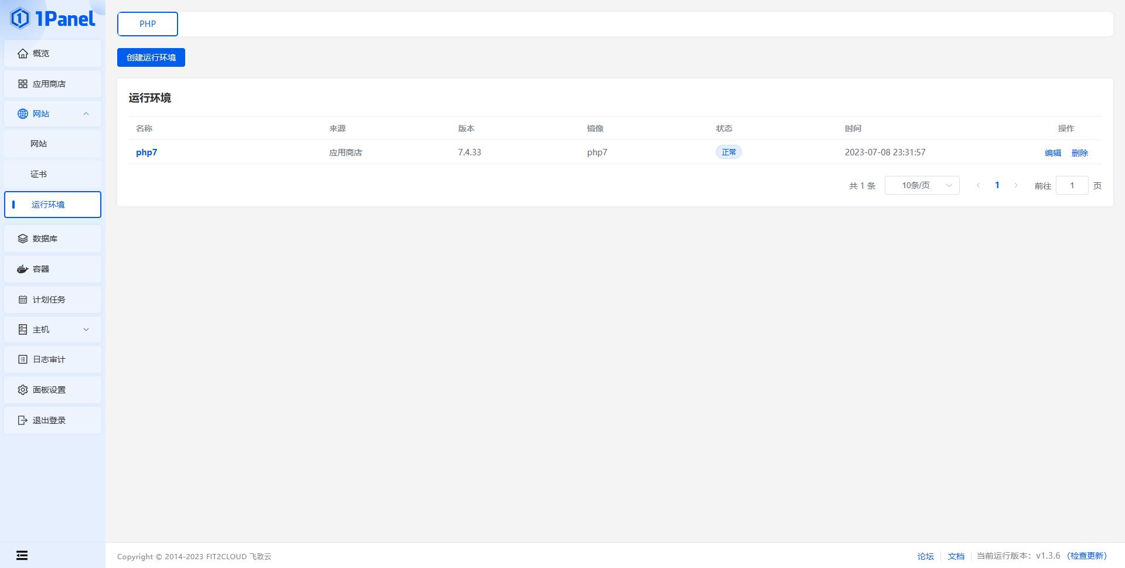The height and width of the screenshot is (568, 1125).
Task: Expand the 主机 submenu chevron
Action: click(x=86, y=329)
